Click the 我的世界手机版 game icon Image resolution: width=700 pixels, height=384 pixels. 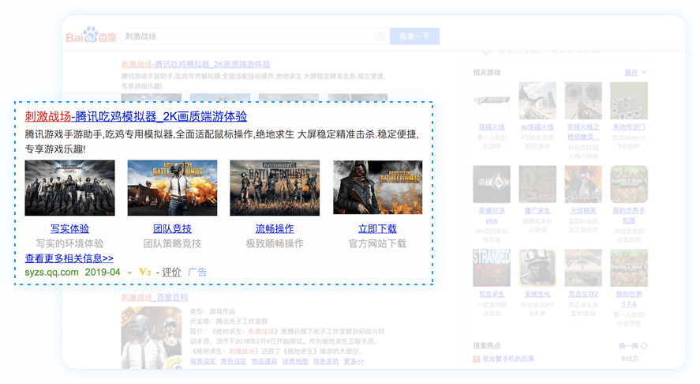[628, 185]
